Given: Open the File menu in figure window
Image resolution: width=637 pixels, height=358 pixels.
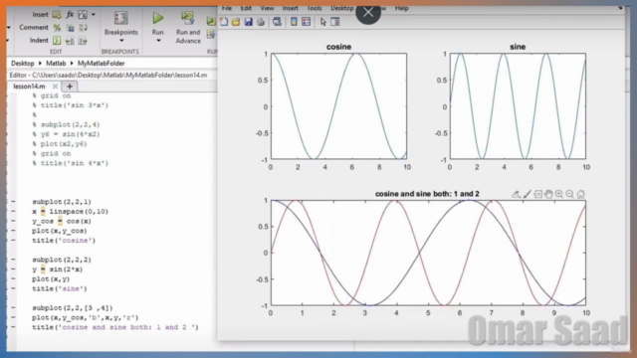Looking at the screenshot, I should coord(227,8).
